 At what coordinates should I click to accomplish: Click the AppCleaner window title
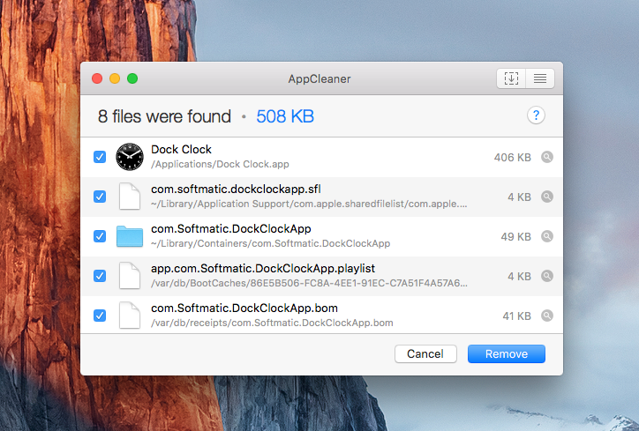click(x=319, y=78)
